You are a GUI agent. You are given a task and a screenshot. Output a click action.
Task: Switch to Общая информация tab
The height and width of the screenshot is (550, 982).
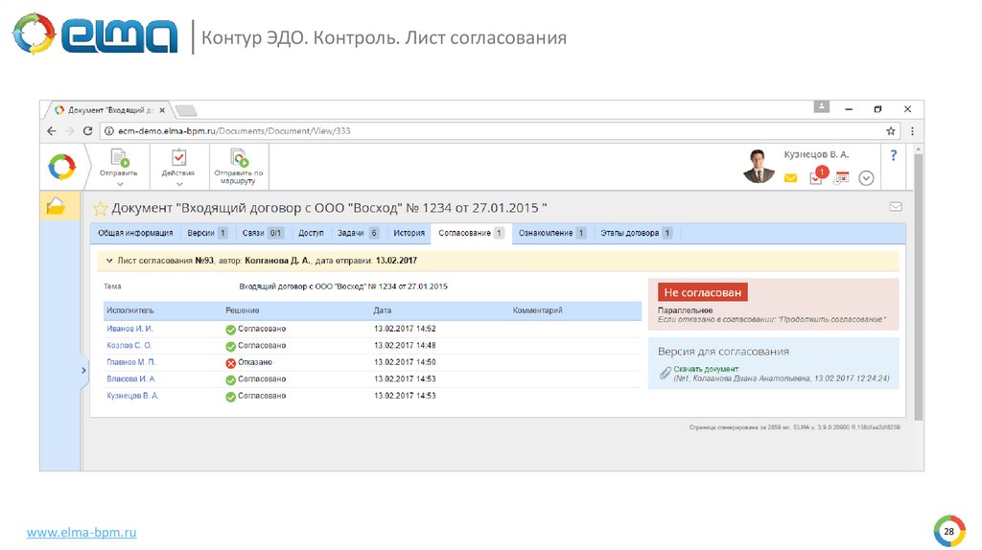[x=135, y=233]
